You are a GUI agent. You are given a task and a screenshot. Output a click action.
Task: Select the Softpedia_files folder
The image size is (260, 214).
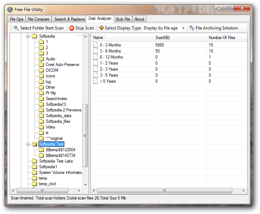pos(58,121)
